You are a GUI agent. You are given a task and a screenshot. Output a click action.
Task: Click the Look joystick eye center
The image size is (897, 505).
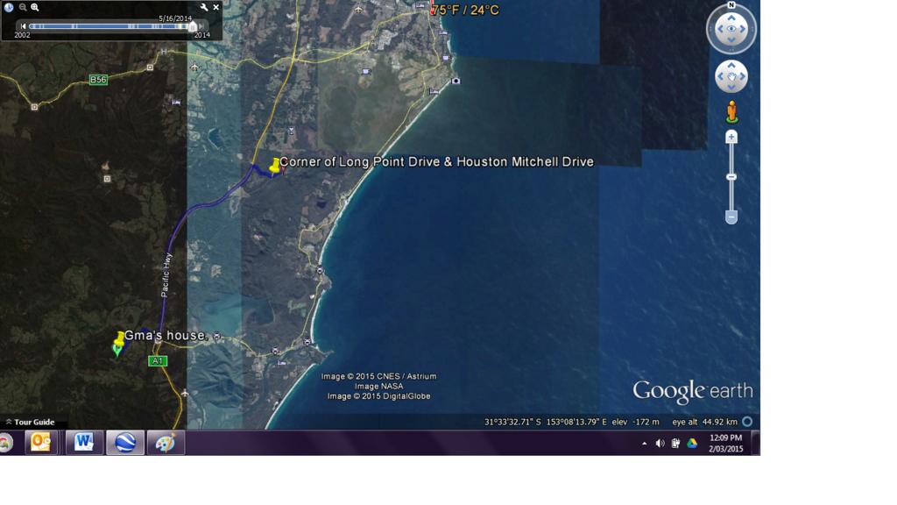tap(731, 29)
